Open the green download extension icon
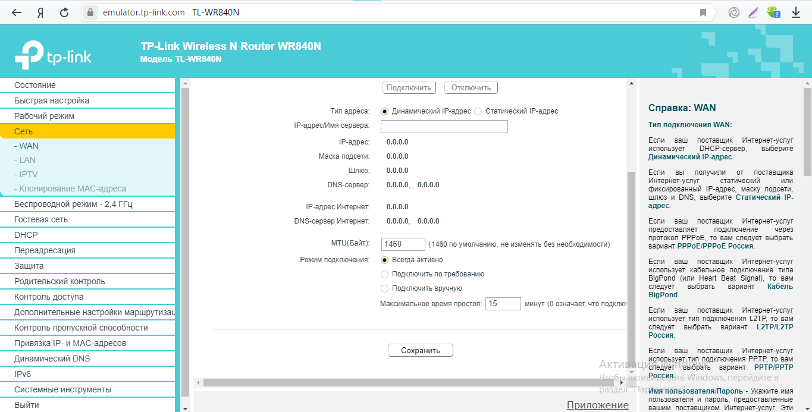The image size is (812, 412). 773,12
